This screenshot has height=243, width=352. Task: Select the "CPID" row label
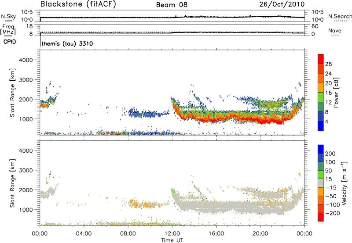pyautogui.click(x=10, y=42)
